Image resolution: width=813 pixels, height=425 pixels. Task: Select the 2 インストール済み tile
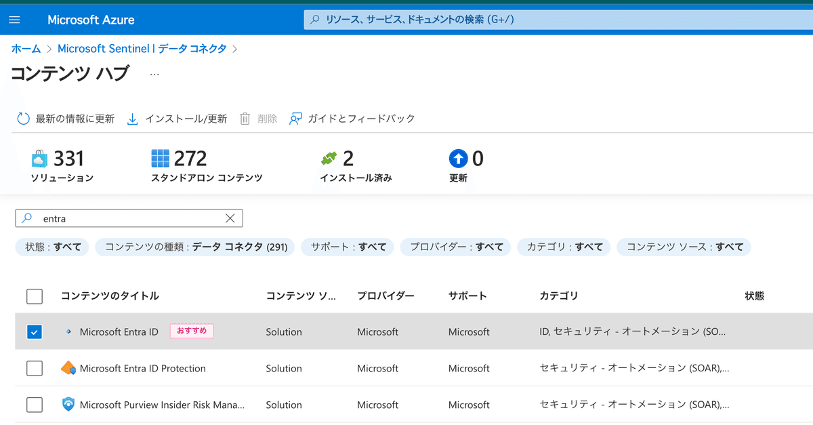pos(356,167)
